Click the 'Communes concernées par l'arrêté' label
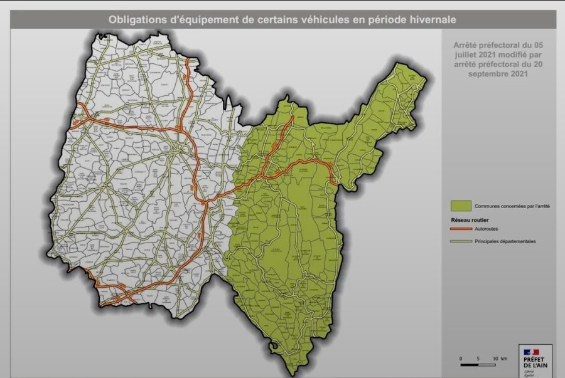Viewport: 565px width, 378px height. point(512,206)
